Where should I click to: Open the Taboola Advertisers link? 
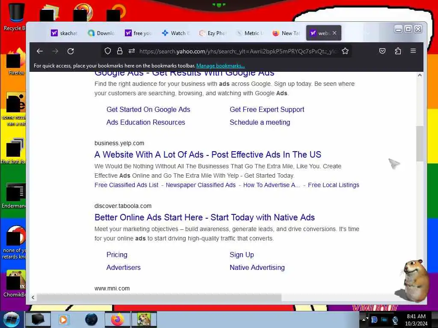click(x=124, y=268)
